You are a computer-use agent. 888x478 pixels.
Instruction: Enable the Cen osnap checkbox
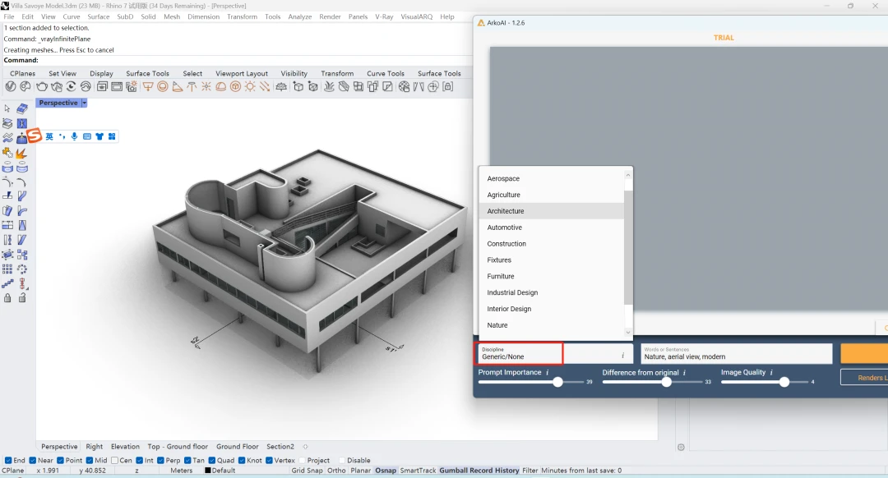pyautogui.click(x=115, y=461)
